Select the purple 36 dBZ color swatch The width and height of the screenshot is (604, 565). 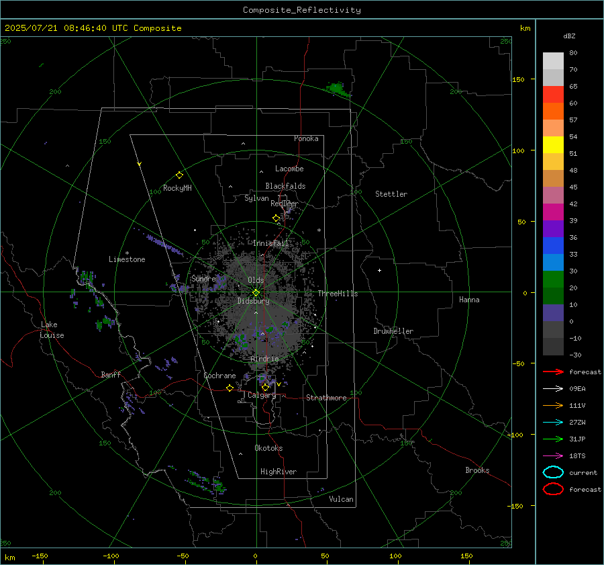(553, 228)
